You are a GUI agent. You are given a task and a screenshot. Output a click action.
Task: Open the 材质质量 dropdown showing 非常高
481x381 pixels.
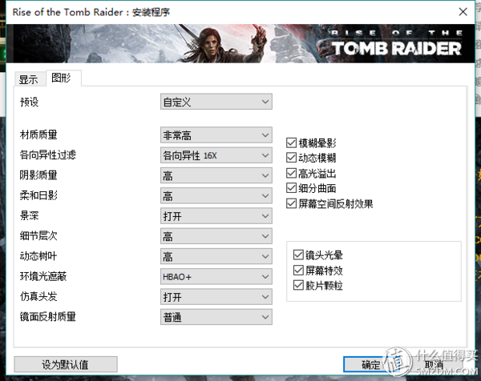[x=216, y=135]
